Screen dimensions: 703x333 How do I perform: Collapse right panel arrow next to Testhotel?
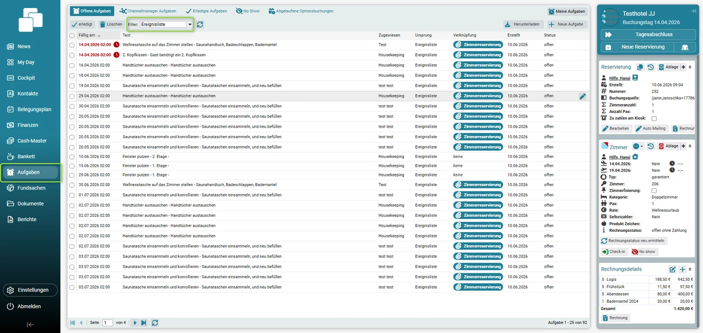(693, 11)
